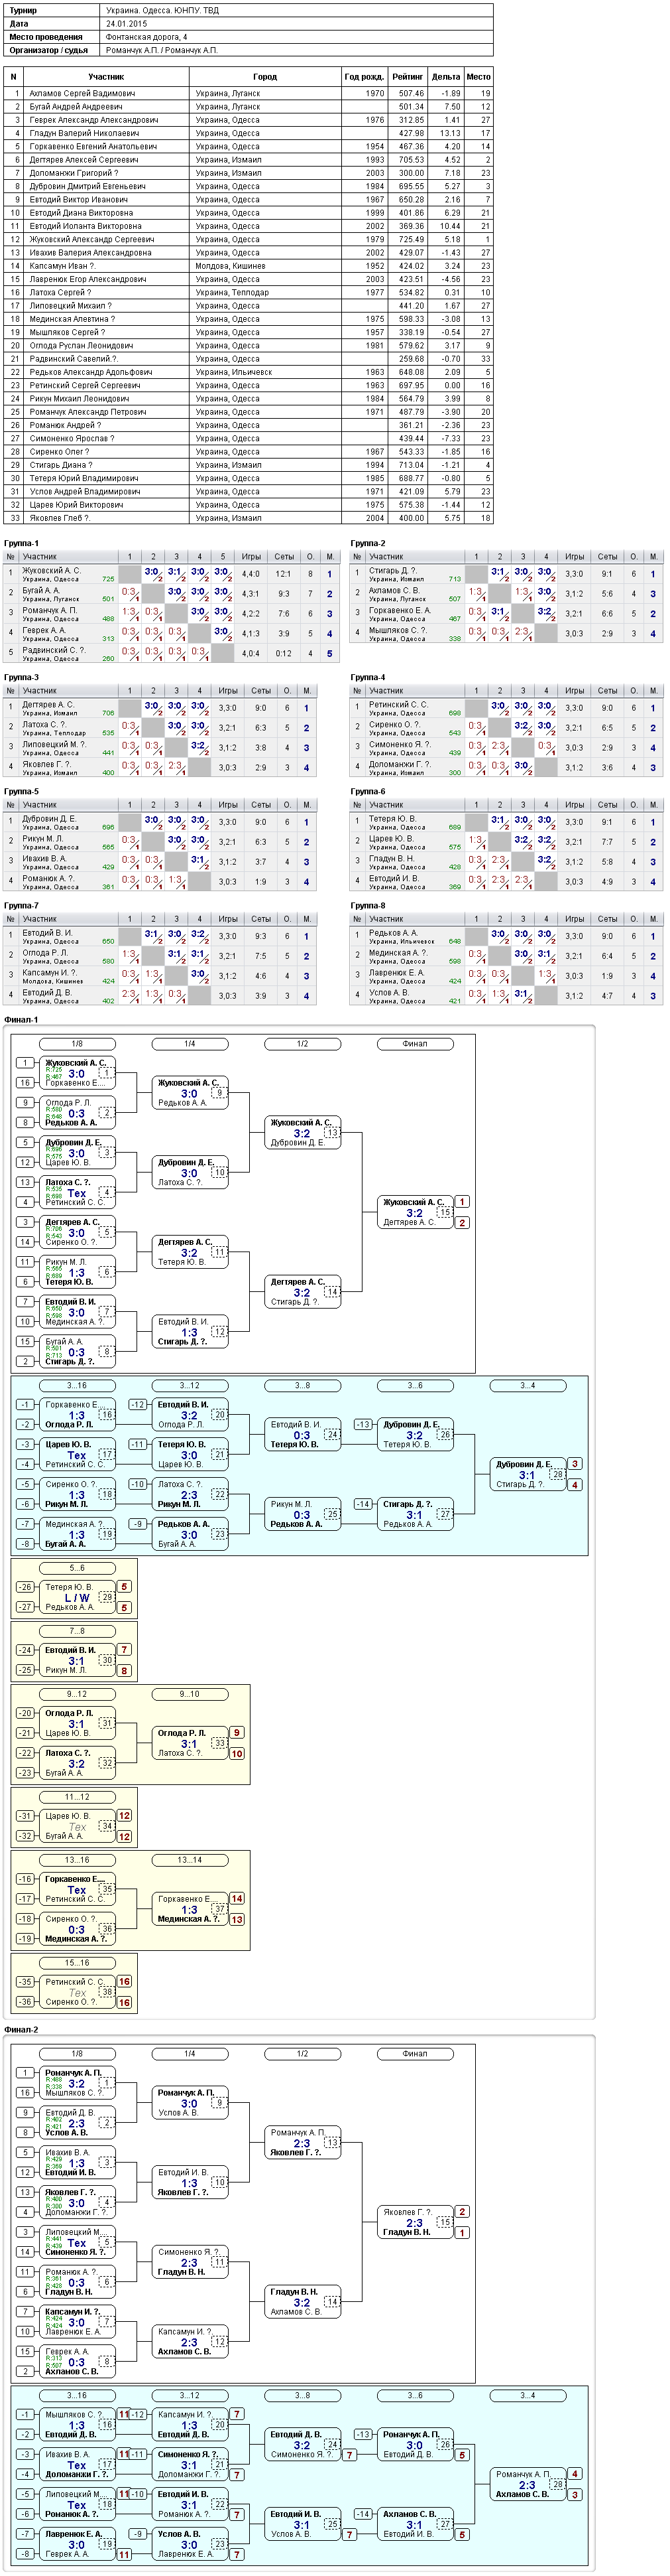Click 'Украина, Ильичевск' city in participant list

234,372
